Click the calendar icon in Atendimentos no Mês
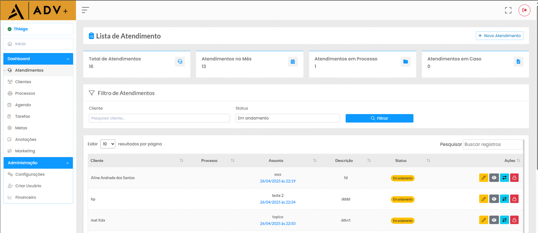The width and height of the screenshot is (538, 233). pos(293,62)
